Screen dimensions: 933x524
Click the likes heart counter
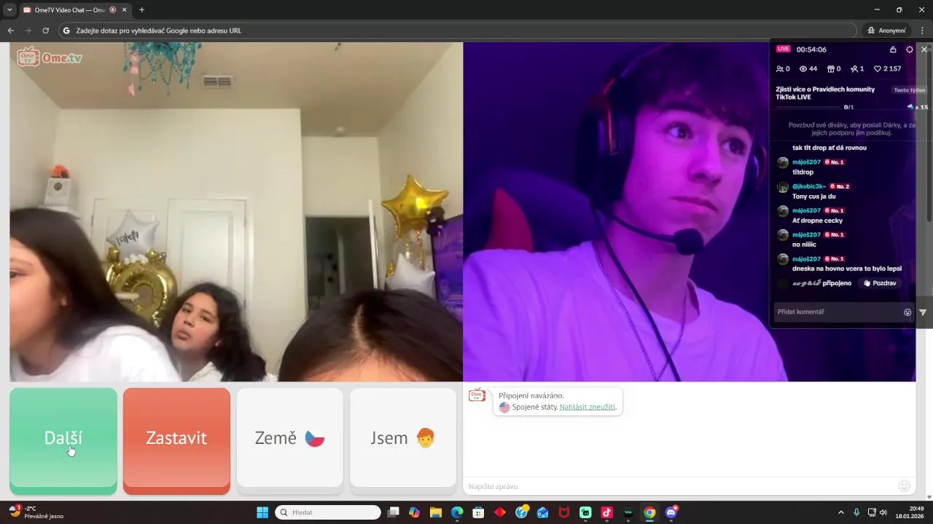tap(887, 69)
